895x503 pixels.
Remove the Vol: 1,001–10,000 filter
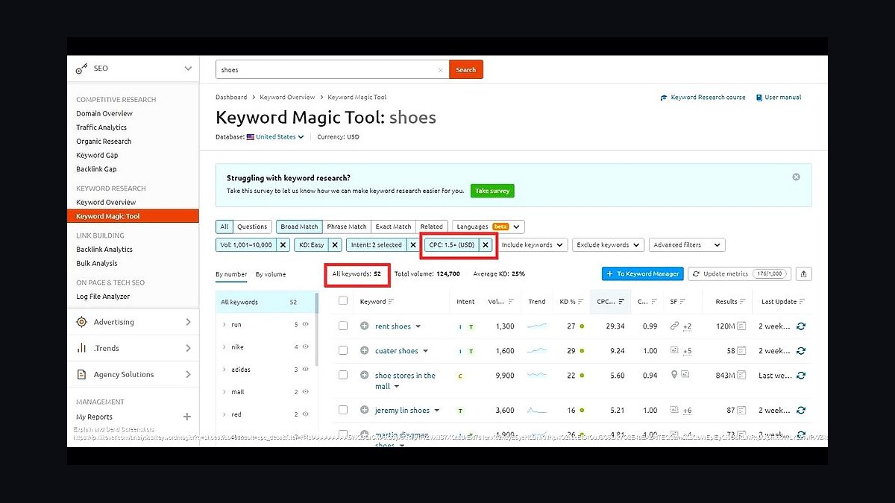[x=283, y=244]
